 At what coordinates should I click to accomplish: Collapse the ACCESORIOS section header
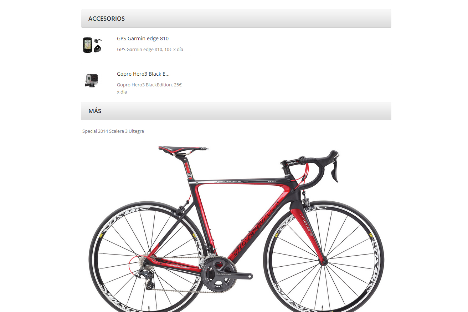point(236,19)
